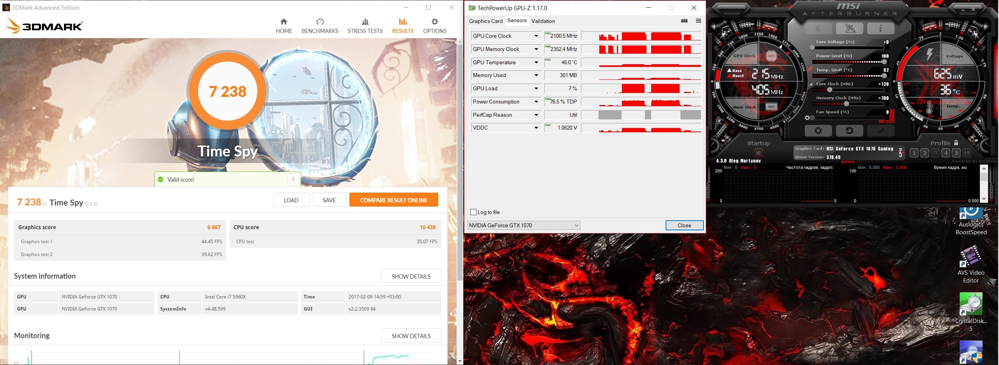Click the 3DMark logo
Image resolution: width=999 pixels, height=365 pixels.
[x=44, y=26]
